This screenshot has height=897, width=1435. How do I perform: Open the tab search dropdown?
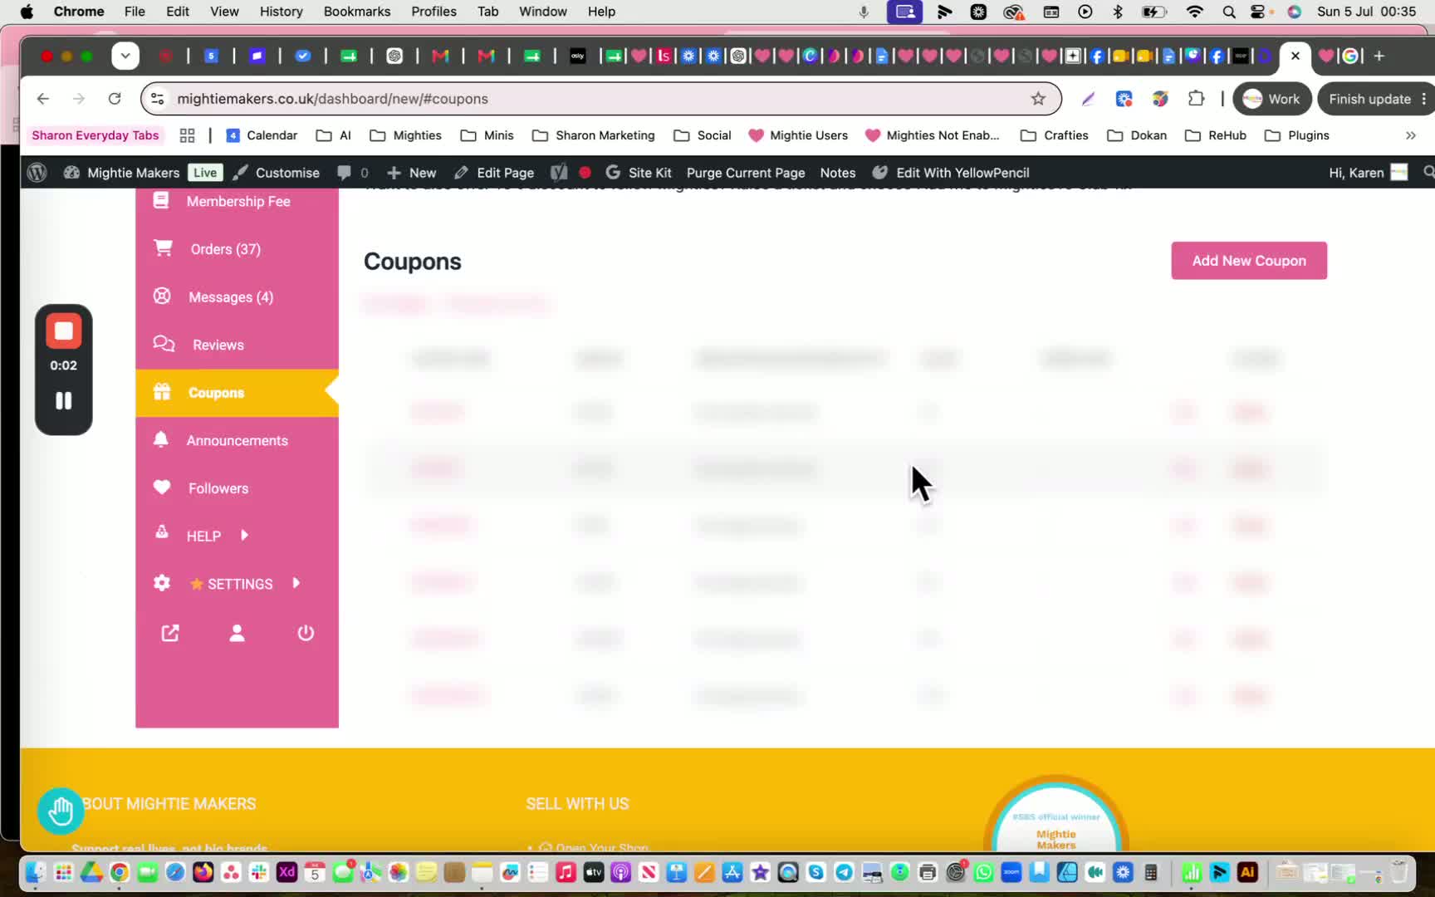(125, 56)
